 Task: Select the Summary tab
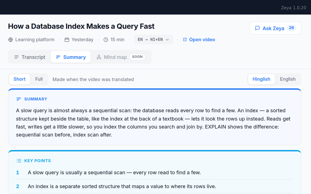71,57
